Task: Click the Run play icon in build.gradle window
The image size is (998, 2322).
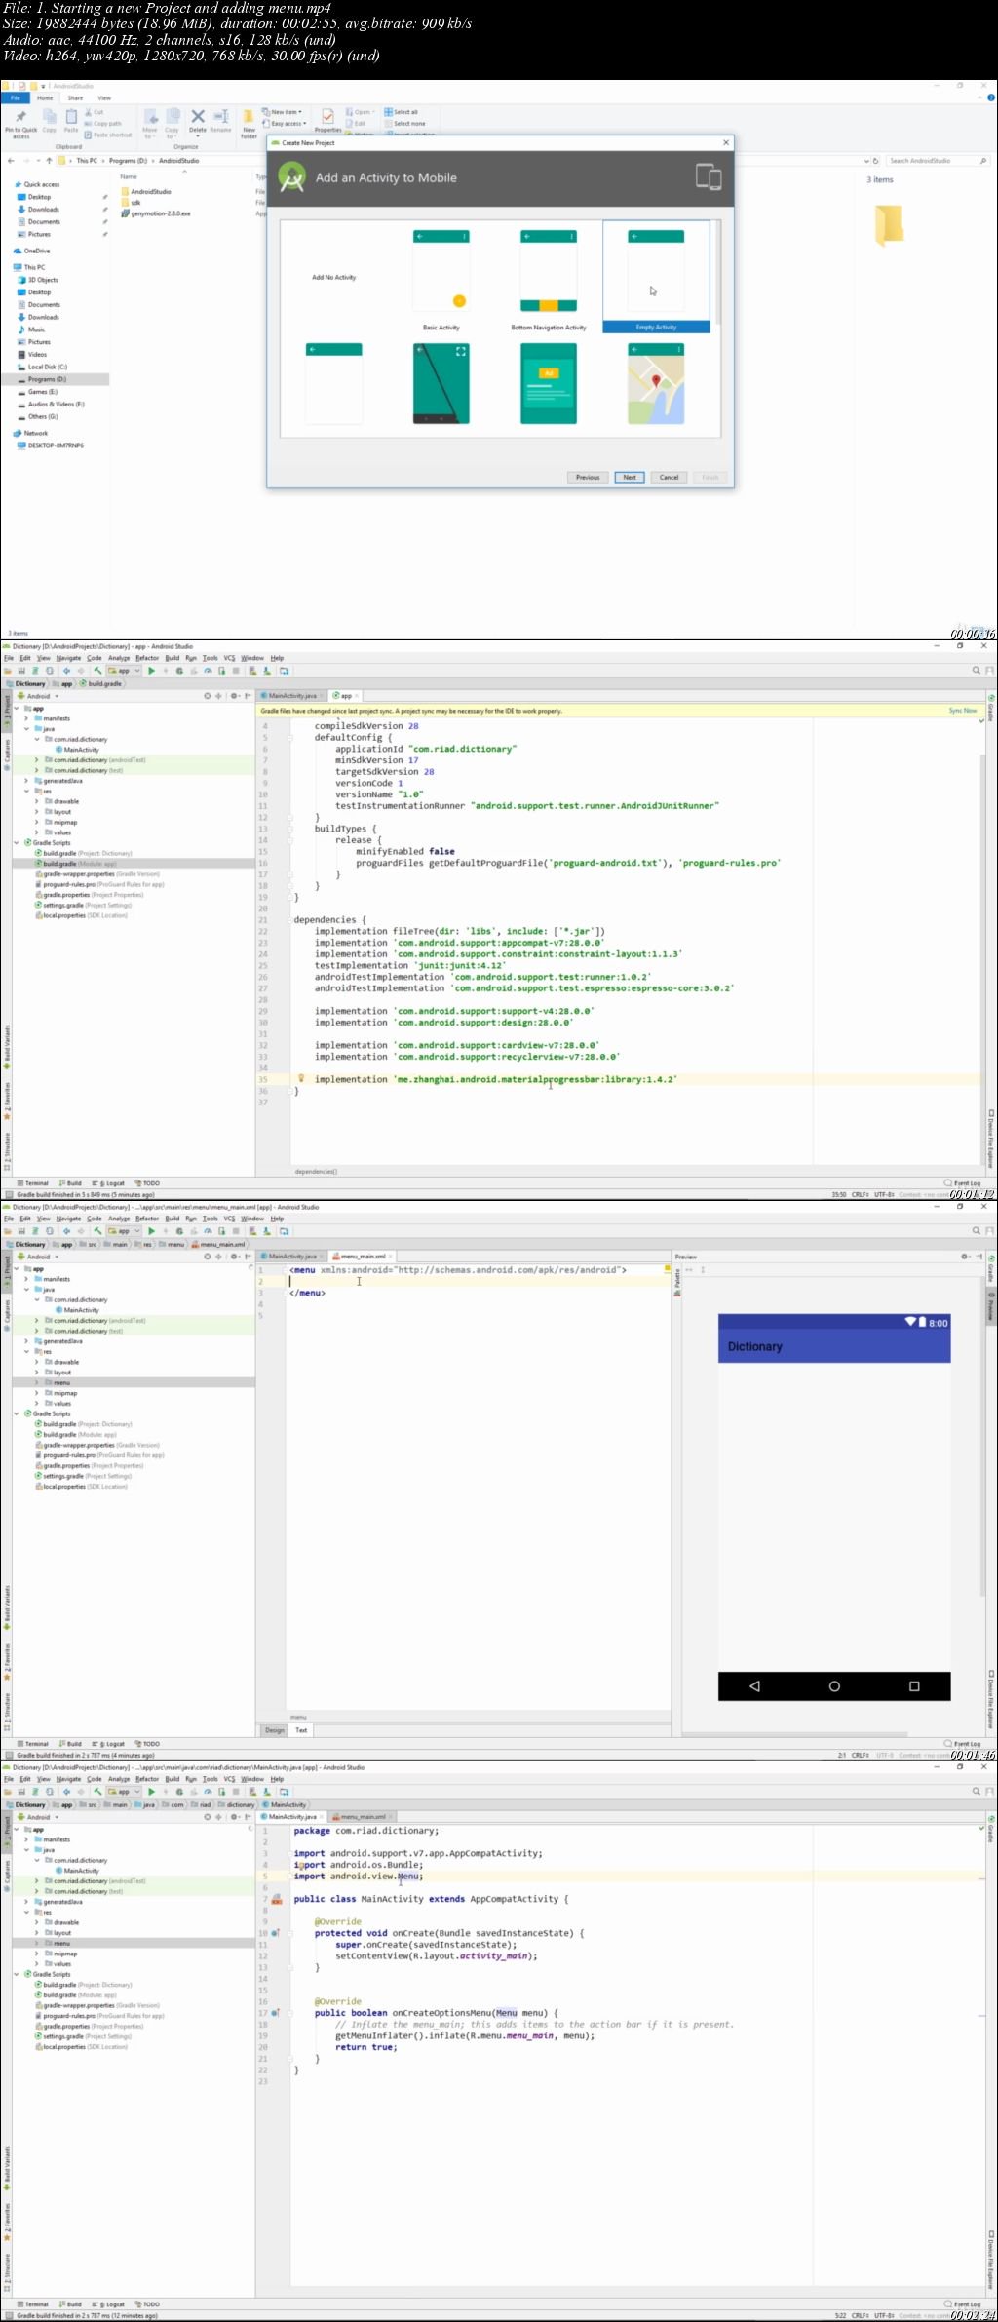Action: [151, 671]
